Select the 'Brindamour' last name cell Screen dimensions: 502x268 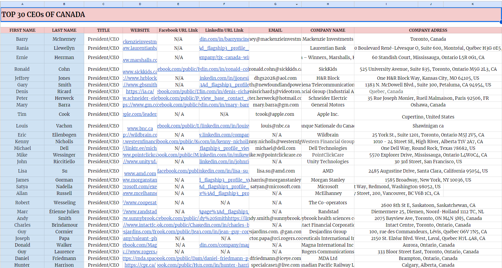tap(64, 225)
